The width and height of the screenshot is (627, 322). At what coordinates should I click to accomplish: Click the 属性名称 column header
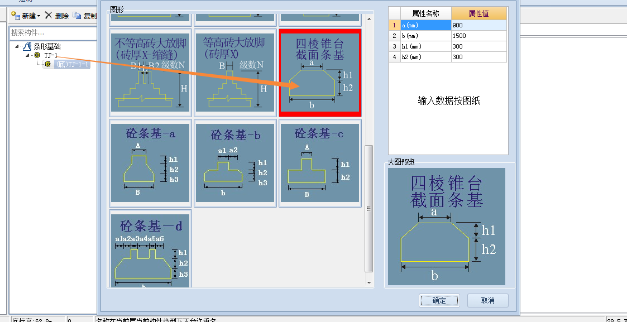click(426, 14)
